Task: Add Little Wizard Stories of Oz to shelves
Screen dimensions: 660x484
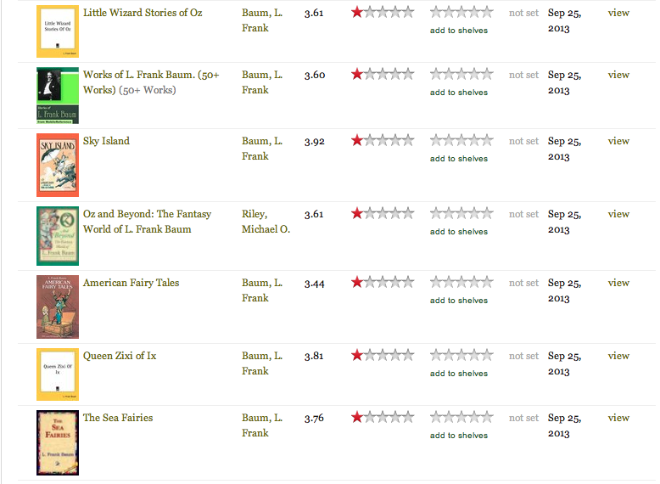Action: coord(459,31)
